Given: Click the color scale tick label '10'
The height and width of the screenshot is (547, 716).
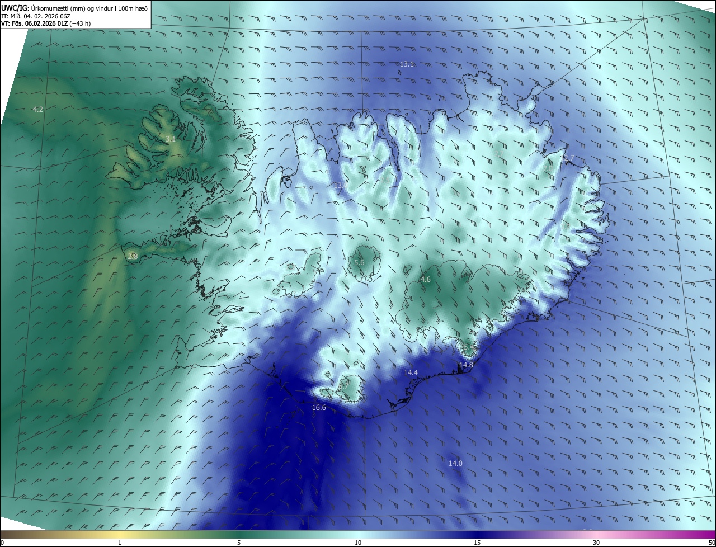Looking at the screenshot, I should (358, 543).
